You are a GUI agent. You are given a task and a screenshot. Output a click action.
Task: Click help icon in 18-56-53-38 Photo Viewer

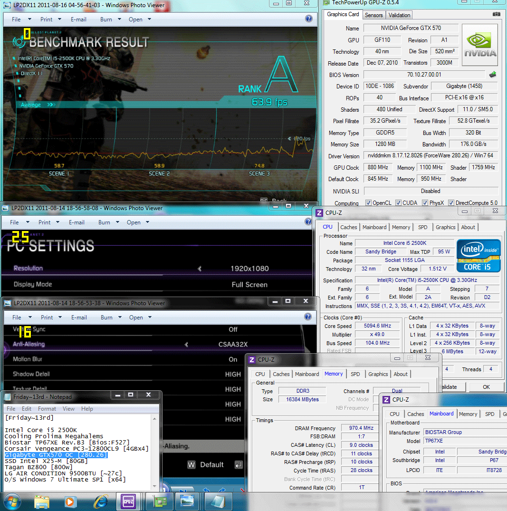[307, 317]
